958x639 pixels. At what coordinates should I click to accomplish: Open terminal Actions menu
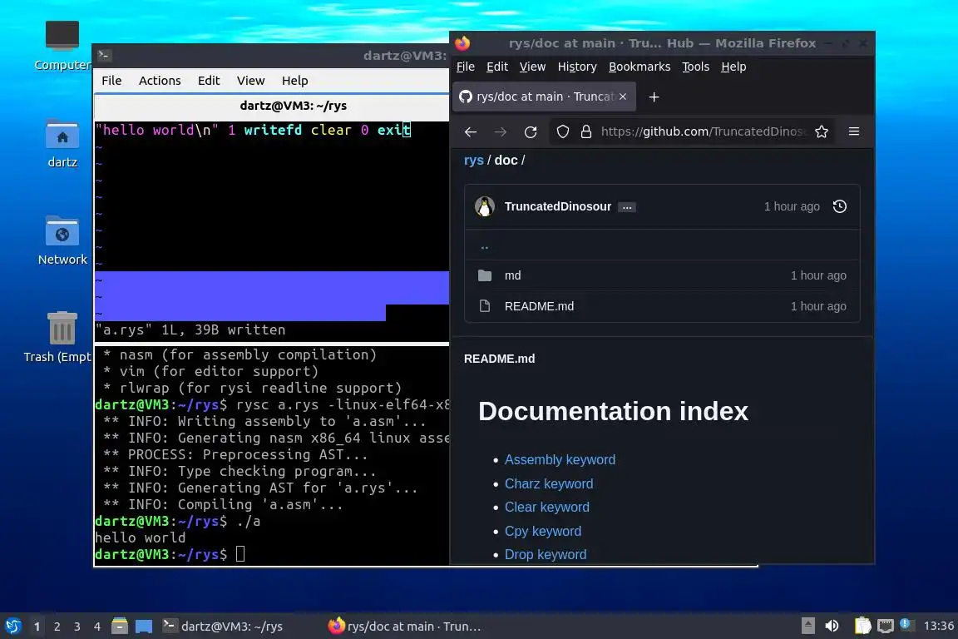click(160, 81)
